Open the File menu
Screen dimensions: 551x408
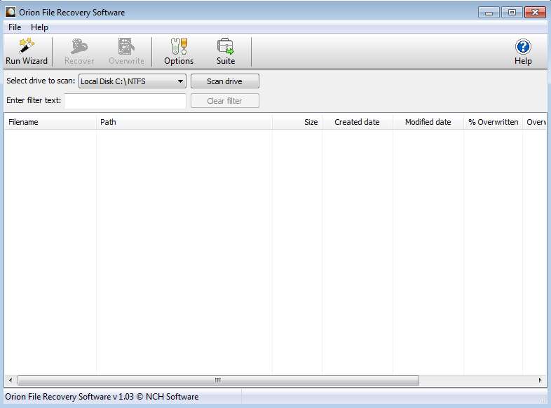coord(15,27)
